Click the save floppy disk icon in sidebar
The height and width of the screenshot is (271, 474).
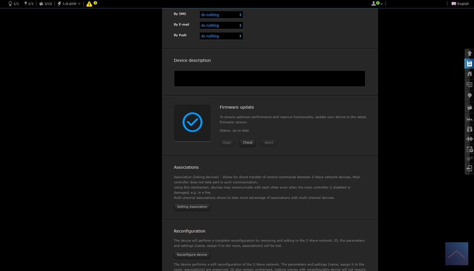pyautogui.click(x=469, y=64)
